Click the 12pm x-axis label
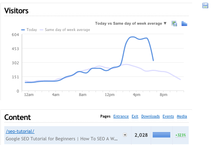211x145 pixels. pos(110,95)
